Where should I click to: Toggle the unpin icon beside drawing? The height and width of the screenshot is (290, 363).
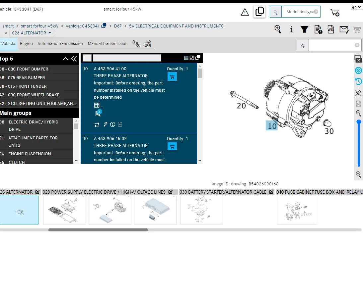[x=358, y=93]
